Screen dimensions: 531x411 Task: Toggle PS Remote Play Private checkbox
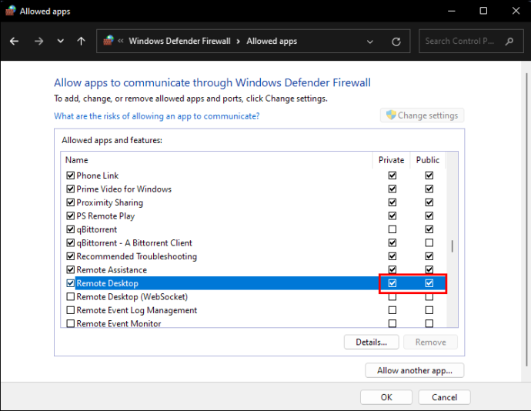click(x=392, y=216)
